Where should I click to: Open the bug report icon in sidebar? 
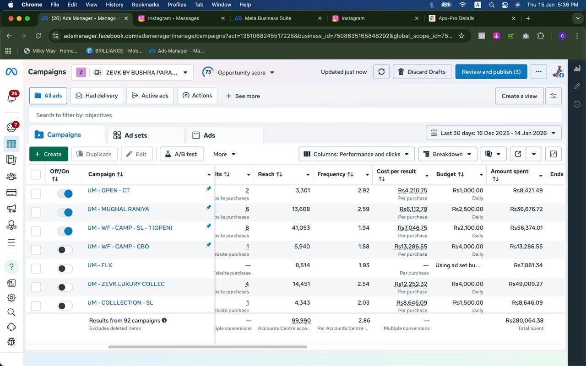pos(11,342)
